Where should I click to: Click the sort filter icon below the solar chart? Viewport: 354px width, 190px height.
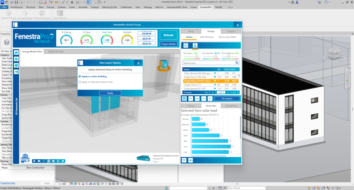[x=184, y=160]
